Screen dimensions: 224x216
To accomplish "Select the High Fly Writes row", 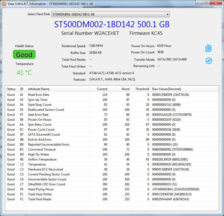I will click(112, 154).
